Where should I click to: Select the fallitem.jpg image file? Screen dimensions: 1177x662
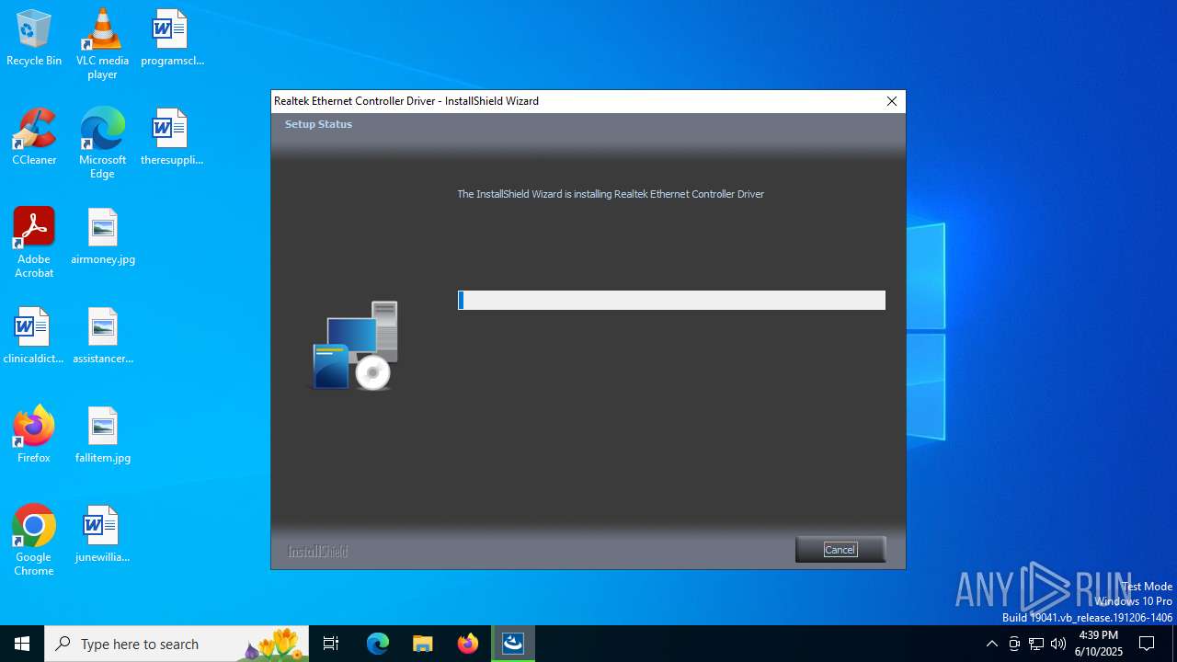click(x=102, y=436)
